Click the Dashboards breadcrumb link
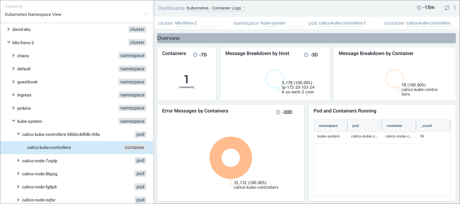Viewport: 460px width, 204px height. coord(171,8)
